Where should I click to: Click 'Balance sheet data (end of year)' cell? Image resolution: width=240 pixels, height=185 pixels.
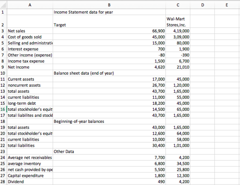[x=109, y=73]
